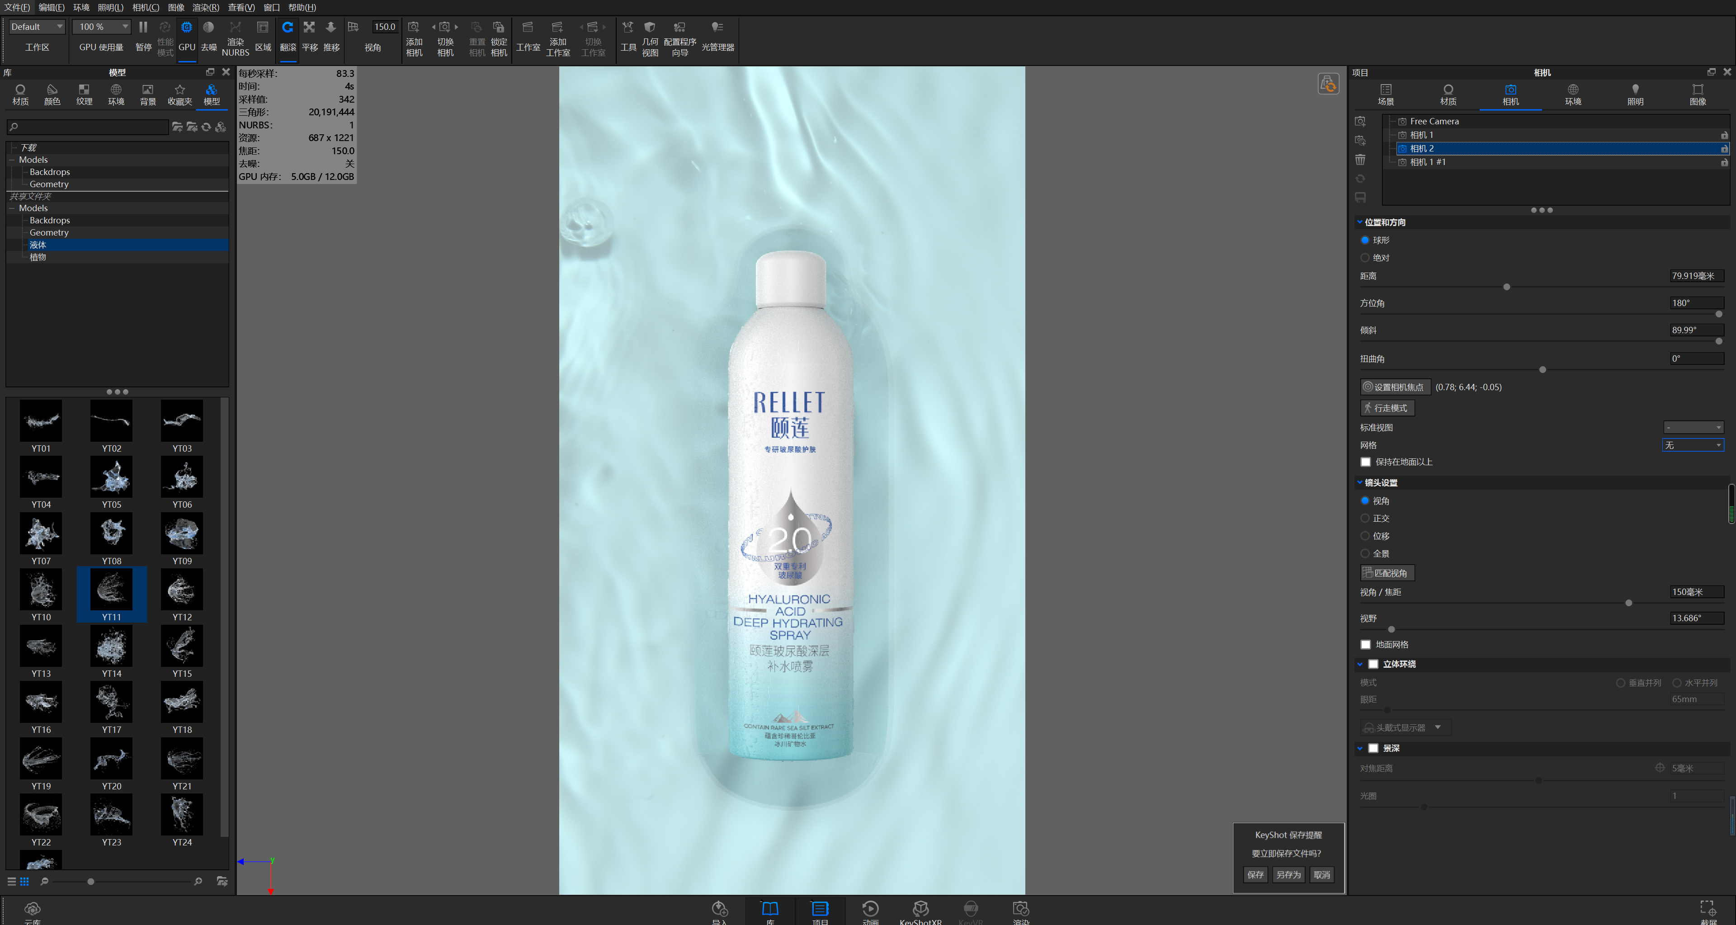Switch to the 照明 tab in project panel

(x=1636, y=94)
